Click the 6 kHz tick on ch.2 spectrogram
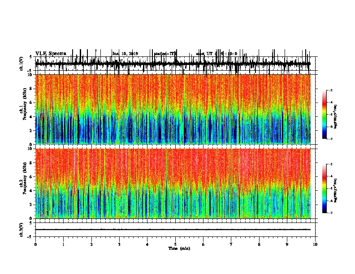 click(31, 177)
